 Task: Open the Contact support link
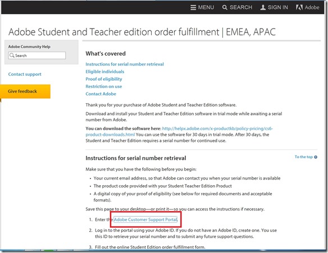coord(25,74)
